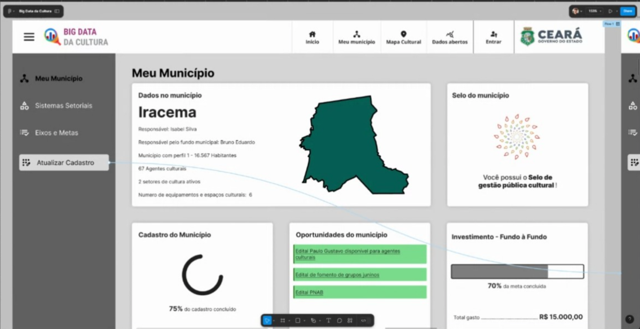The image size is (640, 329).
Task: Select the Move tool in Figma toolbar
Action: (267, 320)
